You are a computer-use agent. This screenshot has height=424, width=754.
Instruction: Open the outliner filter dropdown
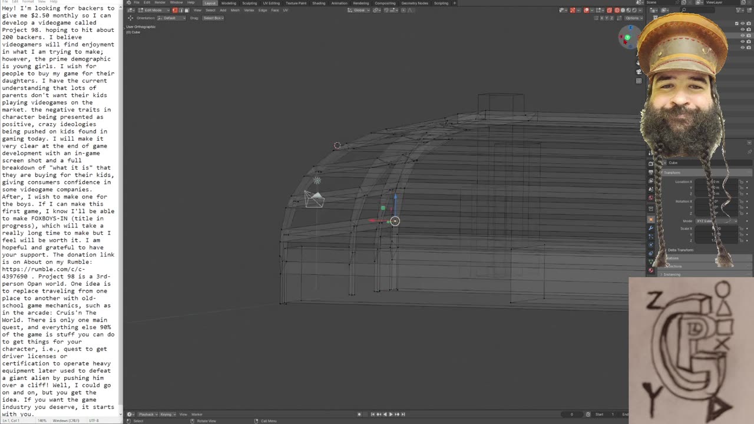click(741, 10)
